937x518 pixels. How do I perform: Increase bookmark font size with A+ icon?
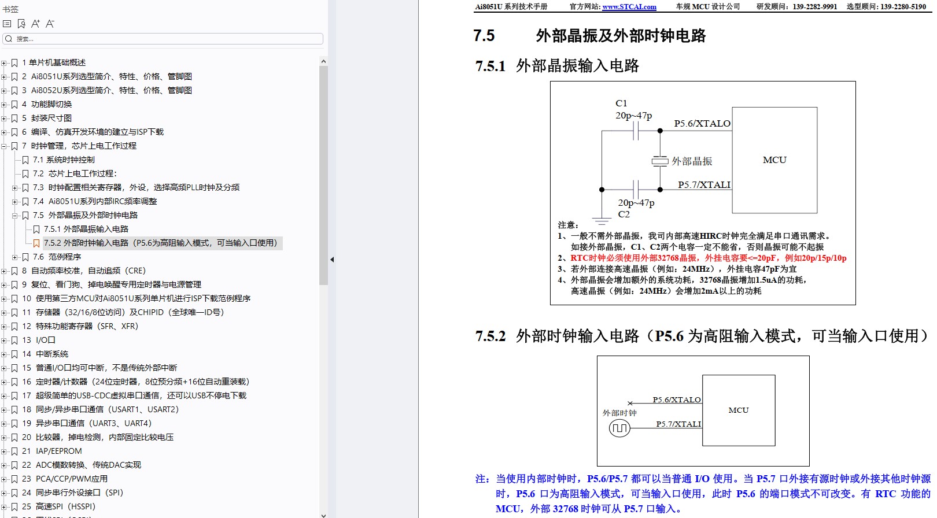tap(35, 24)
